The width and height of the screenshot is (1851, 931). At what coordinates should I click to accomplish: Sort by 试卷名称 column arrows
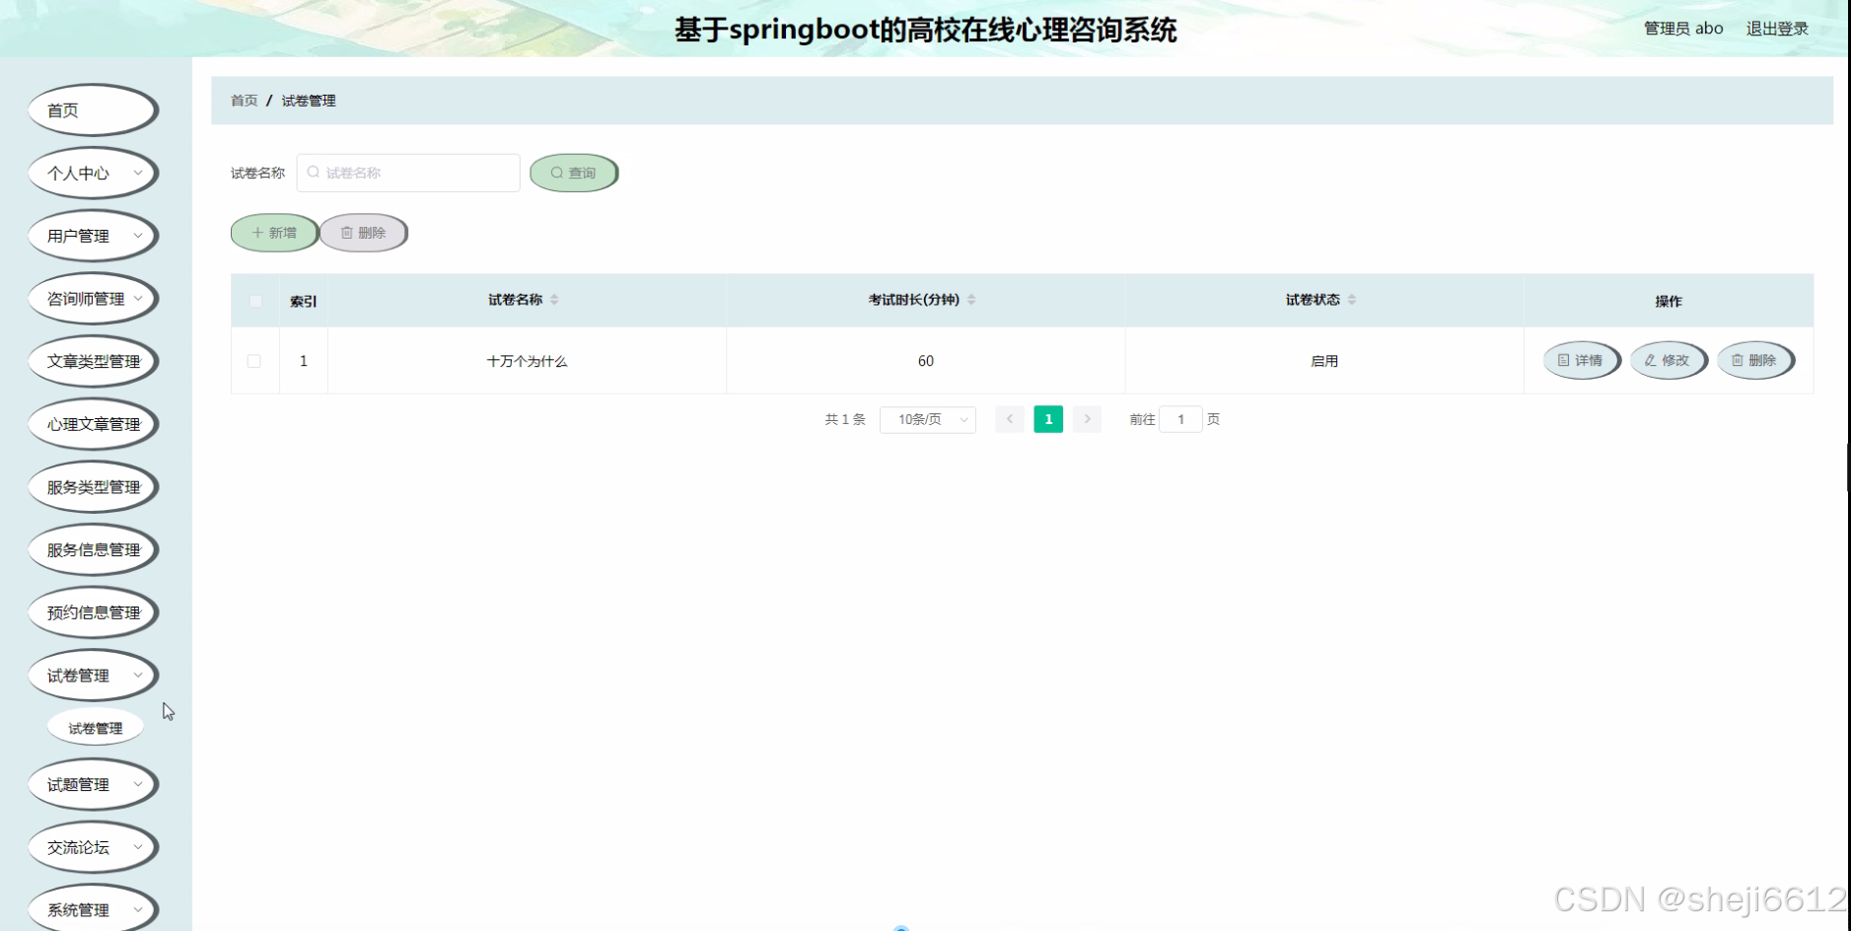(554, 300)
